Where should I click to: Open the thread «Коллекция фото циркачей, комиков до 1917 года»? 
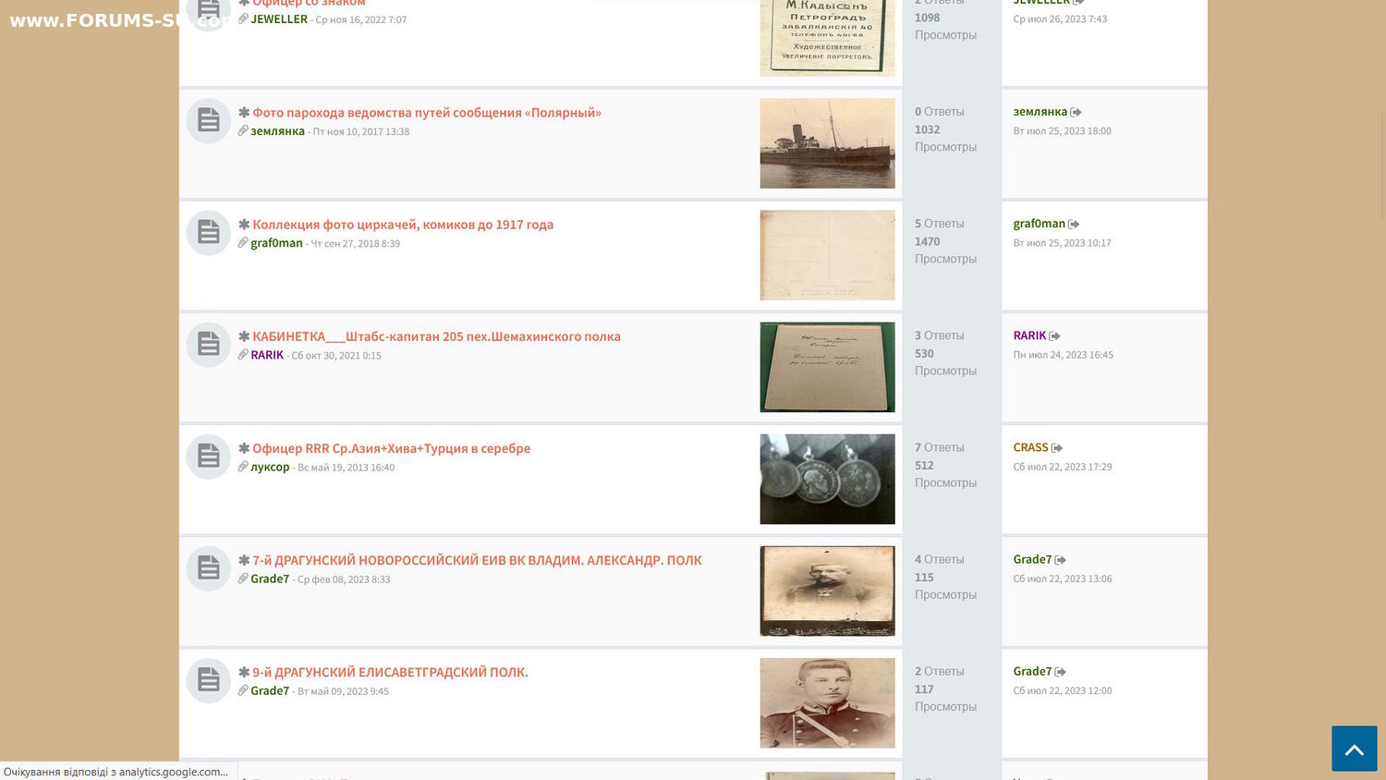point(402,225)
